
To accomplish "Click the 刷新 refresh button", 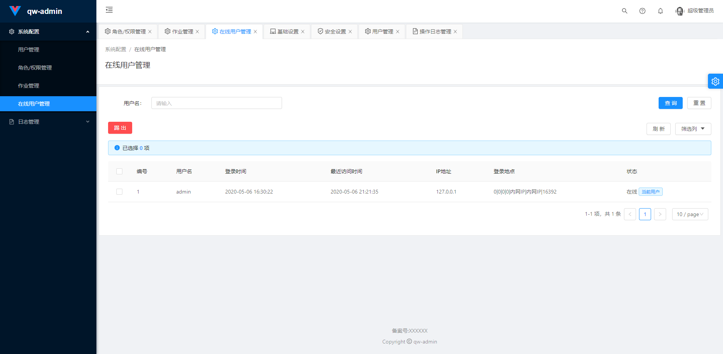I will pos(659,129).
